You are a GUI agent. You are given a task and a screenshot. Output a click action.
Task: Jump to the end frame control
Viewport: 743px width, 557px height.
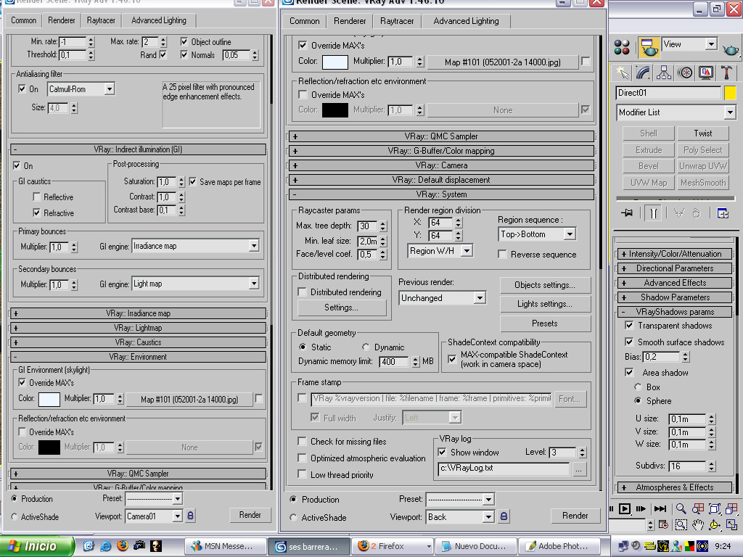pos(660,508)
